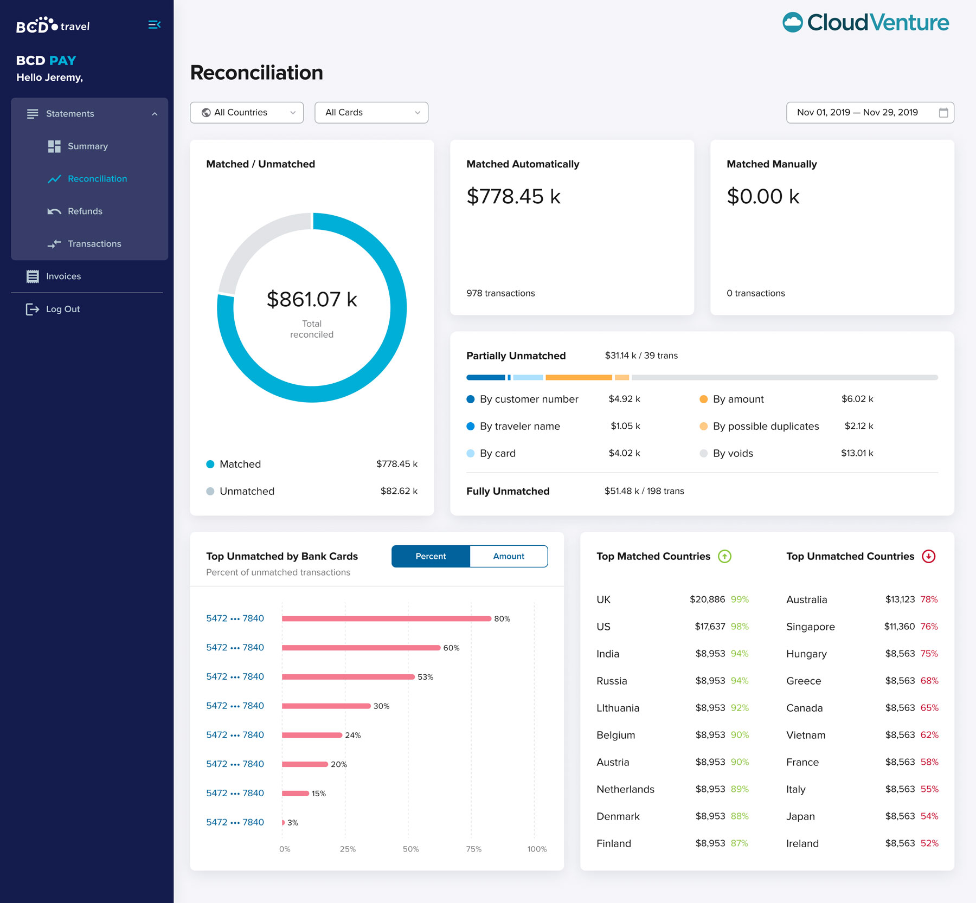Click the first 5472...7840 card link
The height and width of the screenshot is (903, 976).
(x=234, y=618)
